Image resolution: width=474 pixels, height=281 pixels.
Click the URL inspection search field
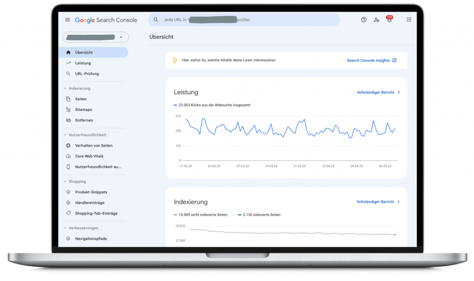pyautogui.click(x=243, y=20)
